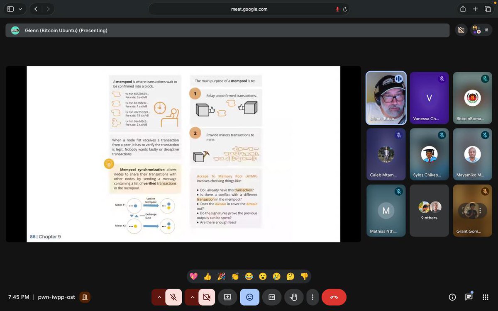Open meeting details info icon
This screenshot has width=498, height=311.
(x=452, y=297)
